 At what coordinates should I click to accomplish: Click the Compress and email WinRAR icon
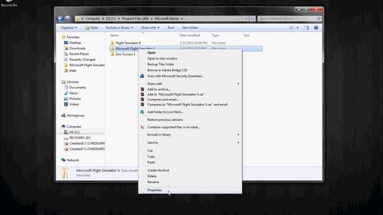coord(142,99)
